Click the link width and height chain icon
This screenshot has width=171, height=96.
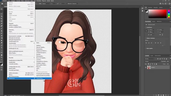[x=146, y=31]
